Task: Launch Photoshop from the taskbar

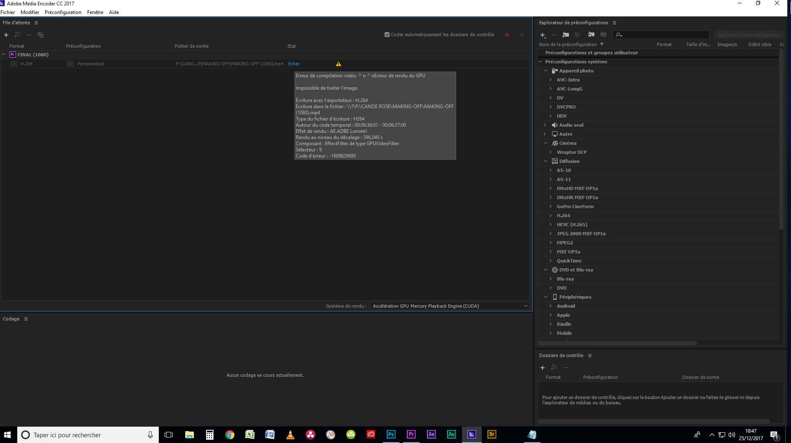Action: tap(391, 434)
